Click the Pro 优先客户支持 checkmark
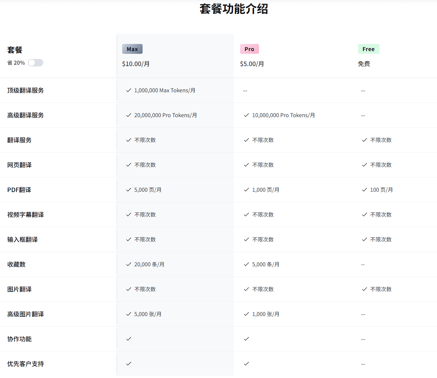 coord(246,364)
